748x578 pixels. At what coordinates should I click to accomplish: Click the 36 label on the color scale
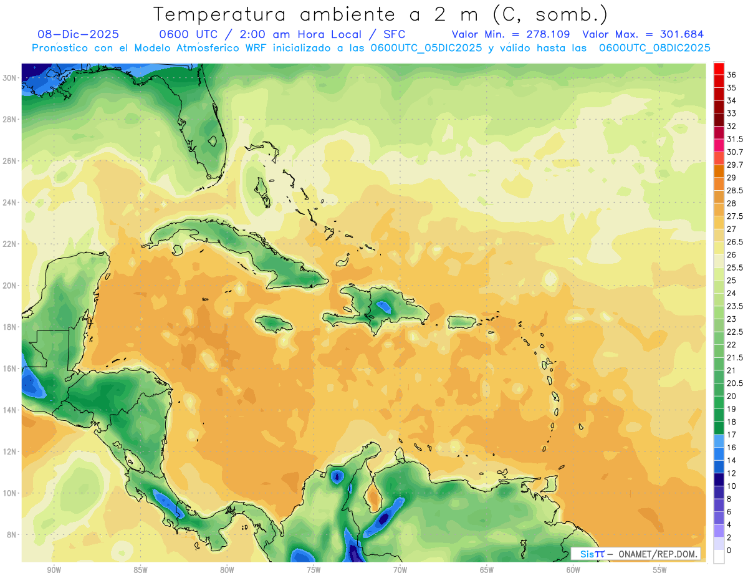(x=732, y=75)
